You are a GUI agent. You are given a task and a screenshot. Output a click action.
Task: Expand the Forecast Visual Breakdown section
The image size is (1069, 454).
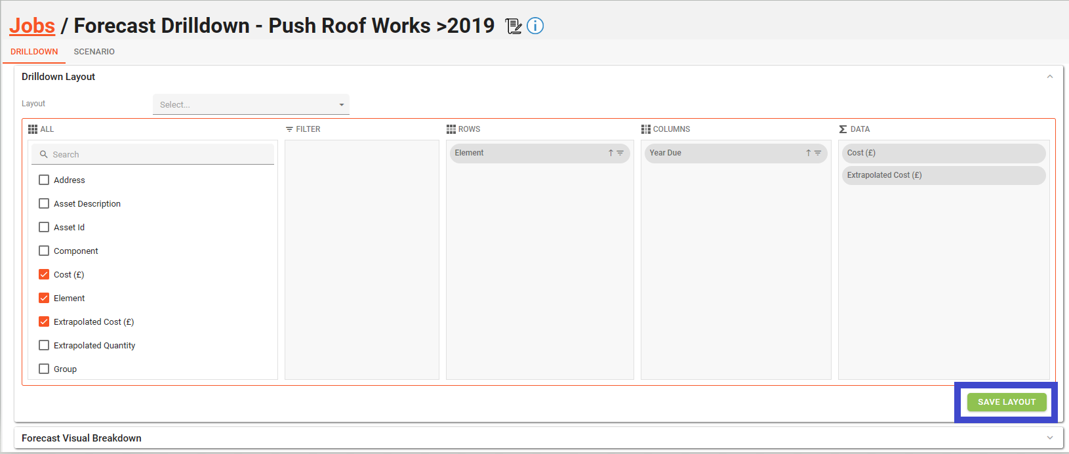click(1049, 438)
